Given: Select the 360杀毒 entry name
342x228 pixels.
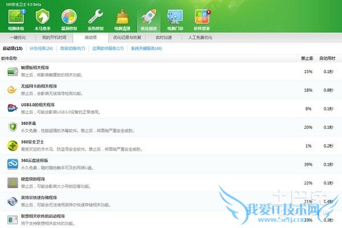Looking at the screenshot, I should [x=28, y=123].
